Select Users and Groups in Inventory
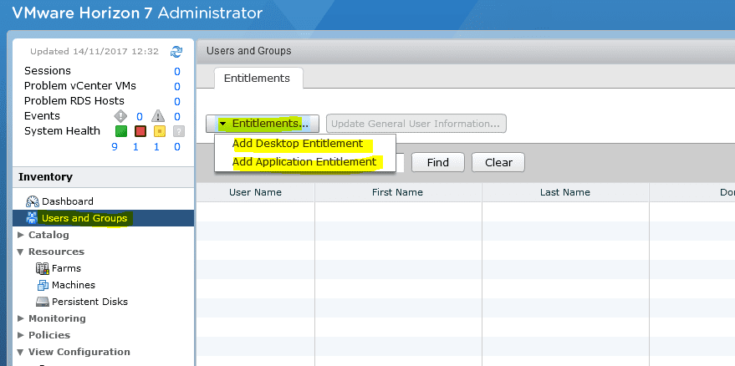Image resolution: width=735 pixels, height=366 pixels. coord(84,218)
